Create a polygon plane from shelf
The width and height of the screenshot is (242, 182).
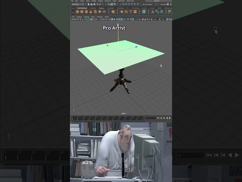click(100, 12)
